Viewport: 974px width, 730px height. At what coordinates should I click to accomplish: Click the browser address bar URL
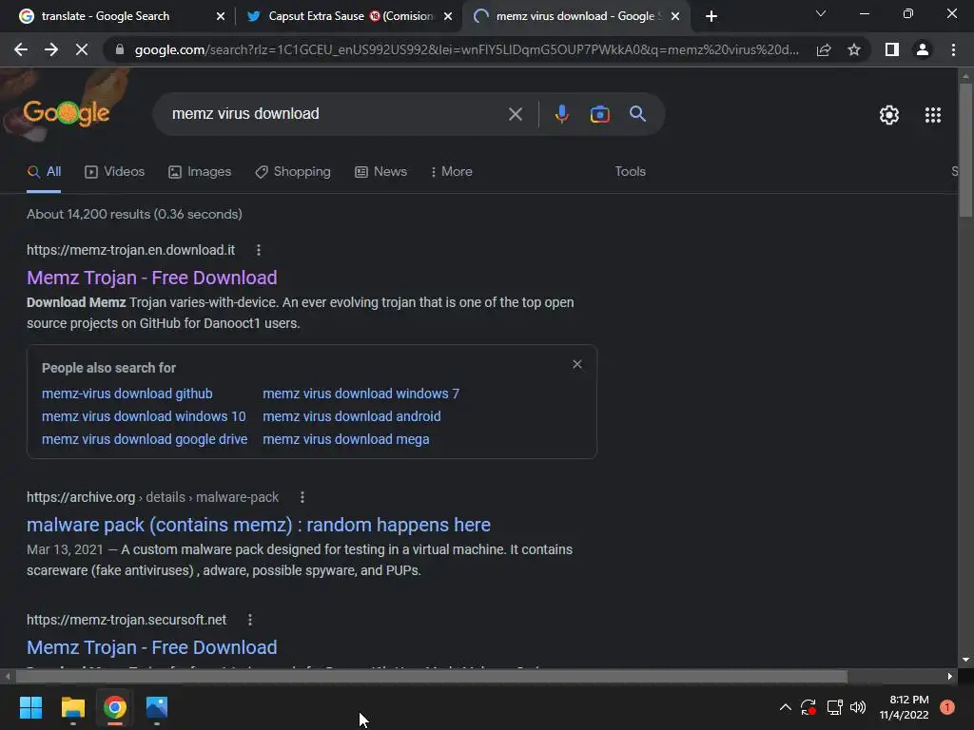[x=466, y=49]
